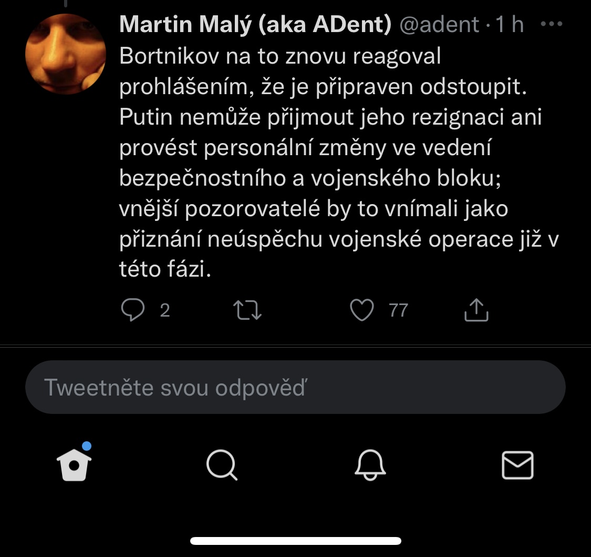591x557 pixels.
Task: Open the three-dot more options menu
Action: (551, 25)
